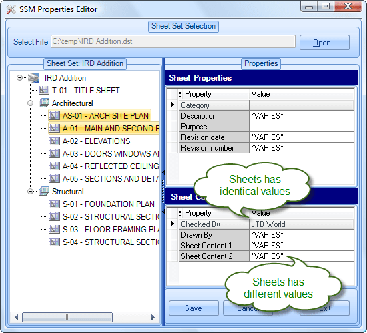Click the IRD Addition sheet set icon
367x333 pixels.
point(33,77)
